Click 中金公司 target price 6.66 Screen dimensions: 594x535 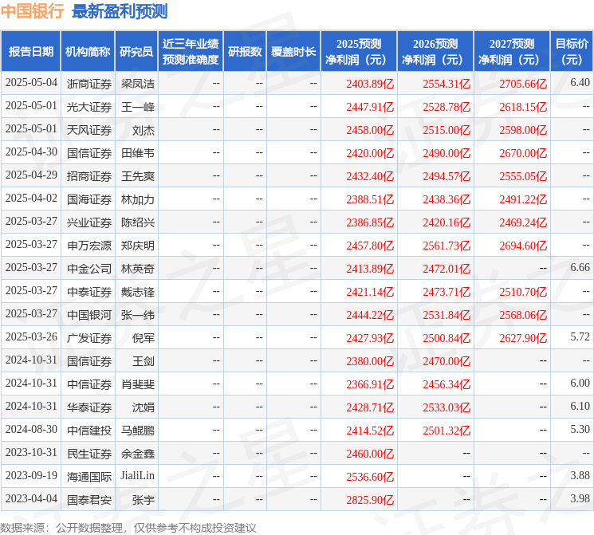coord(580,268)
